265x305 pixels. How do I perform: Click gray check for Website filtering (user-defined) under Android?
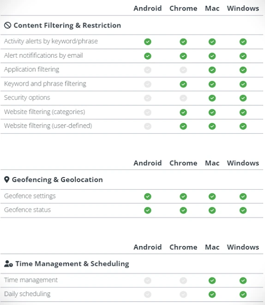point(148,126)
